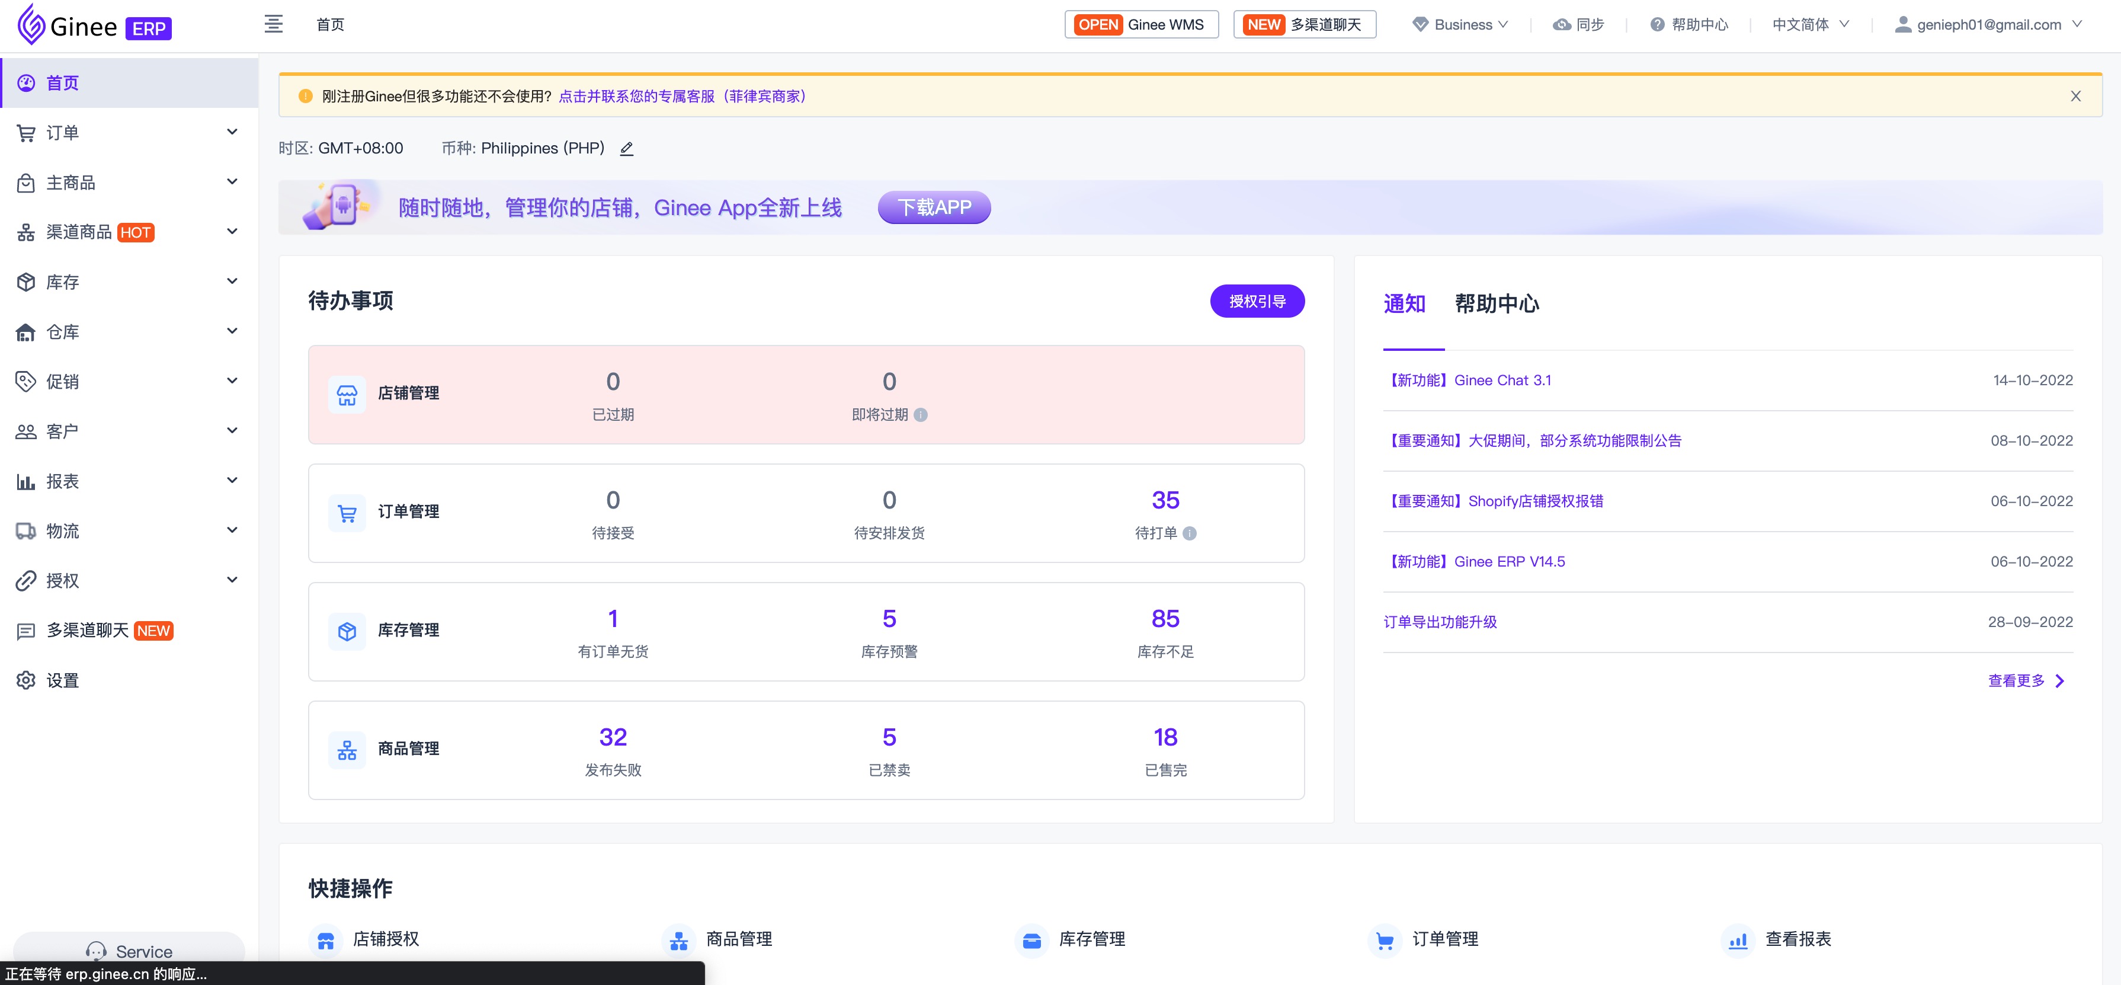
Task: Click the info icon next to 即将过期
Action: pyautogui.click(x=921, y=415)
